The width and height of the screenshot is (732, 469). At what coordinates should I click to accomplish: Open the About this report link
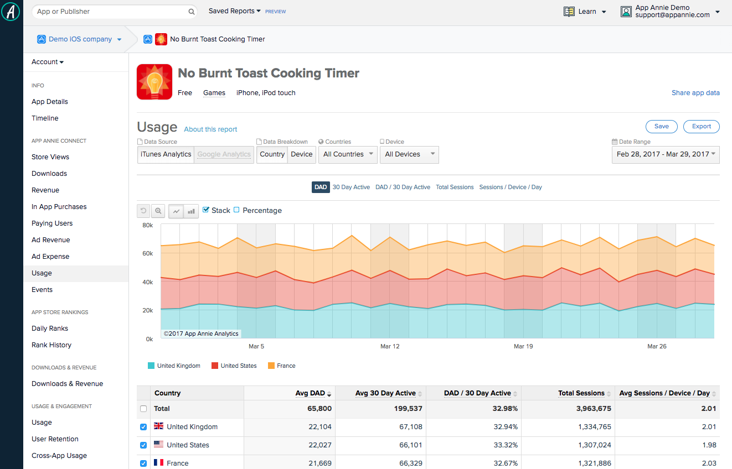[210, 129]
